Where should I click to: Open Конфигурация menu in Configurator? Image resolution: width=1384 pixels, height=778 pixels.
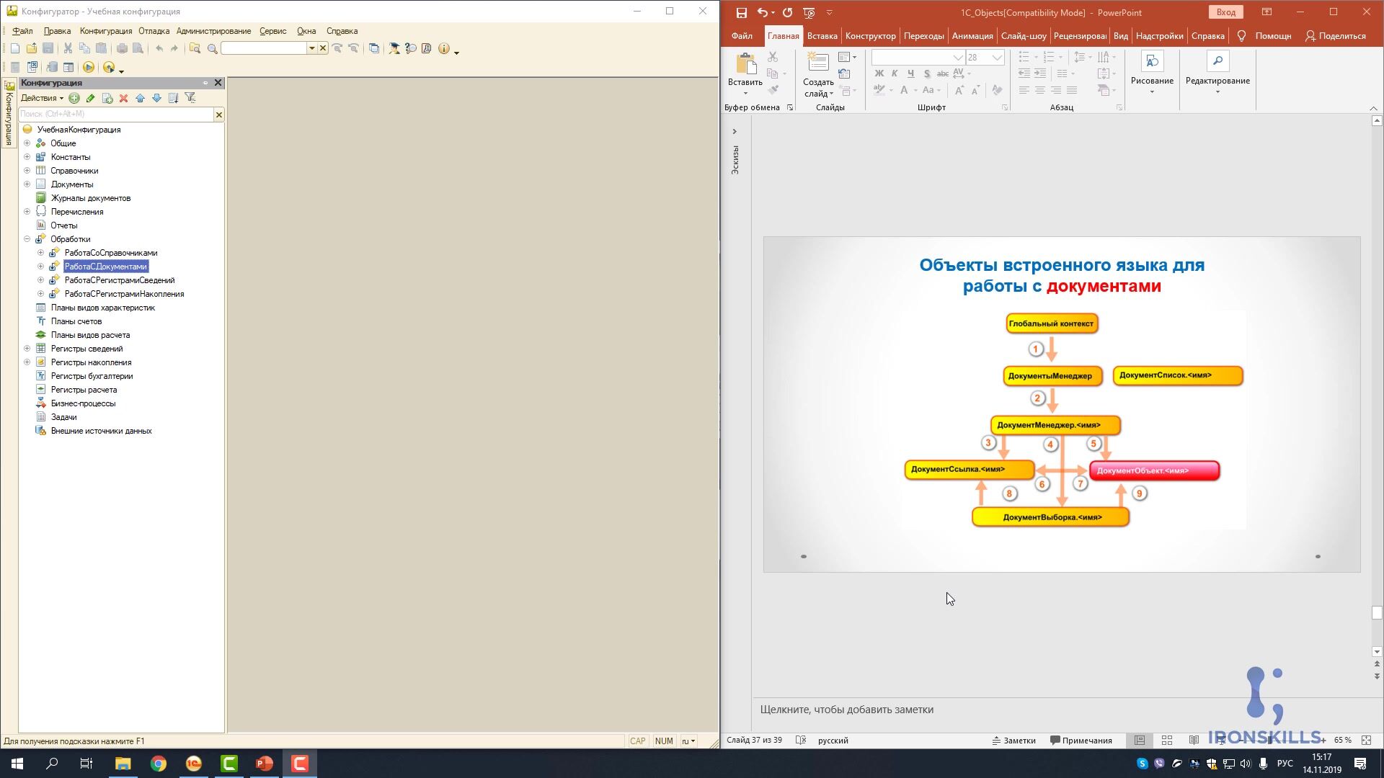[x=106, y=31]
